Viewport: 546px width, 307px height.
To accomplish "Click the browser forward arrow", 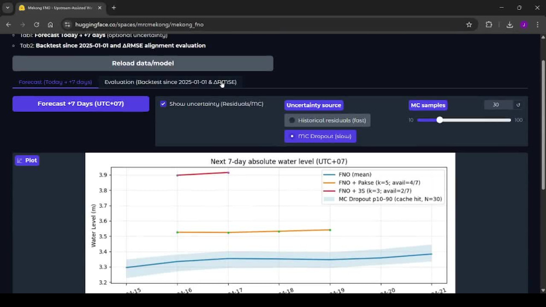I will tap(22, 25).
